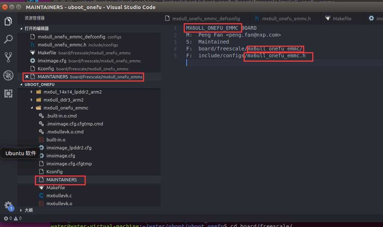Open mx6ullevk.o object file
This screenshot has height=227, width=383.
pos(59,203)
